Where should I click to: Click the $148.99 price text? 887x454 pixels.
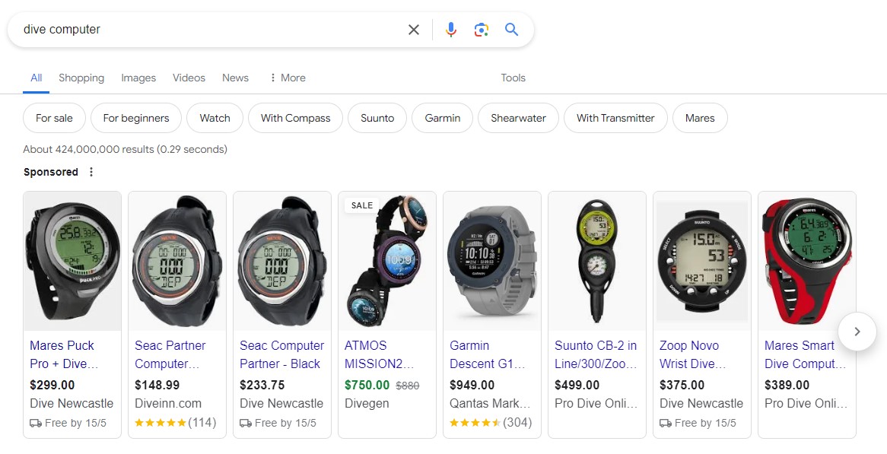coord(157,385)
